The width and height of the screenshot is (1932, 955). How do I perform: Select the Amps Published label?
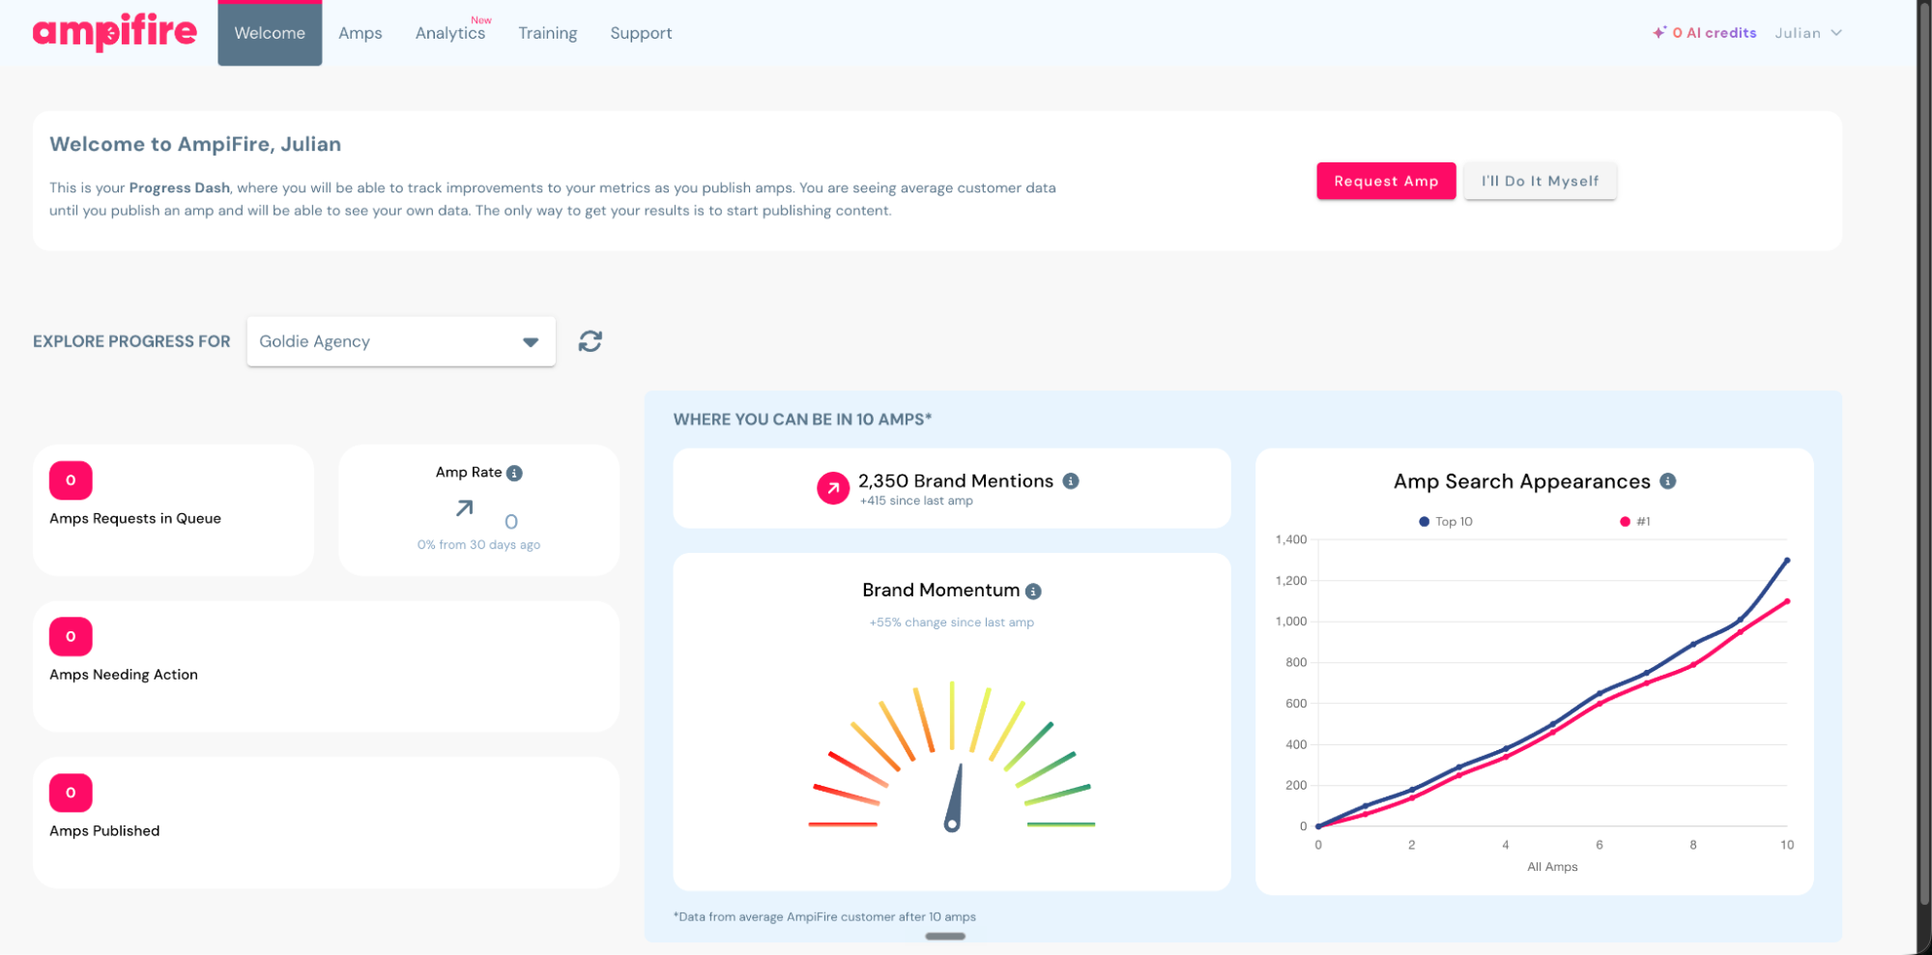[104, 830]
